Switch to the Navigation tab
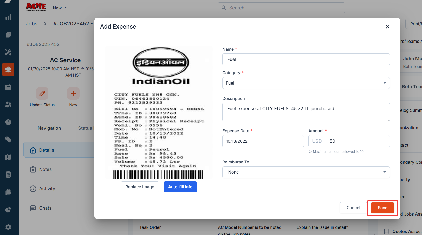This screenshot has width=422, height=235. 49,128
